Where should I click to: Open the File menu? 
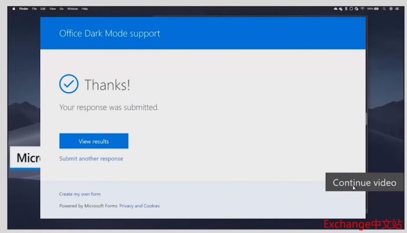tap(35, 9)
